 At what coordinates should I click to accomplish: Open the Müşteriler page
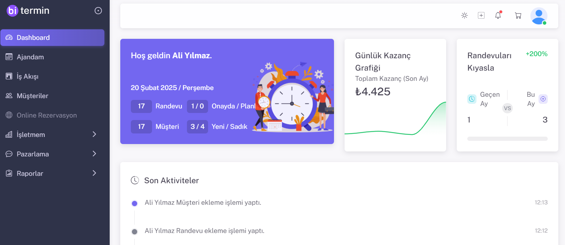point(32,96)
